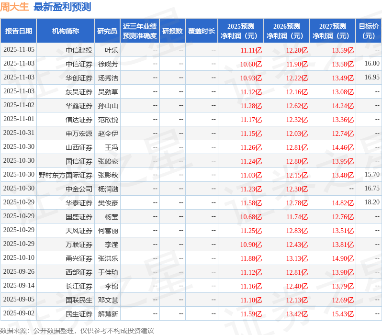Click the 12.03亿 2026 forecast value
This screenshot has height=335, width=382.
pyautogui.click(x=297, y=134)
